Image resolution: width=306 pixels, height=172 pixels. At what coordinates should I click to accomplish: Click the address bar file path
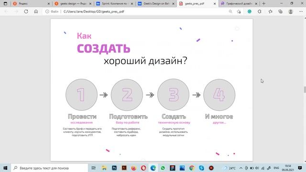(x=94, y=11)
